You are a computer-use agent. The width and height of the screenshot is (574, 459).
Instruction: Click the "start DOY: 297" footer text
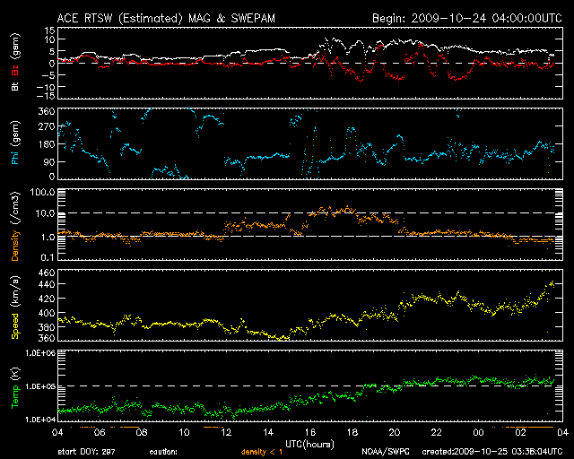86,452
